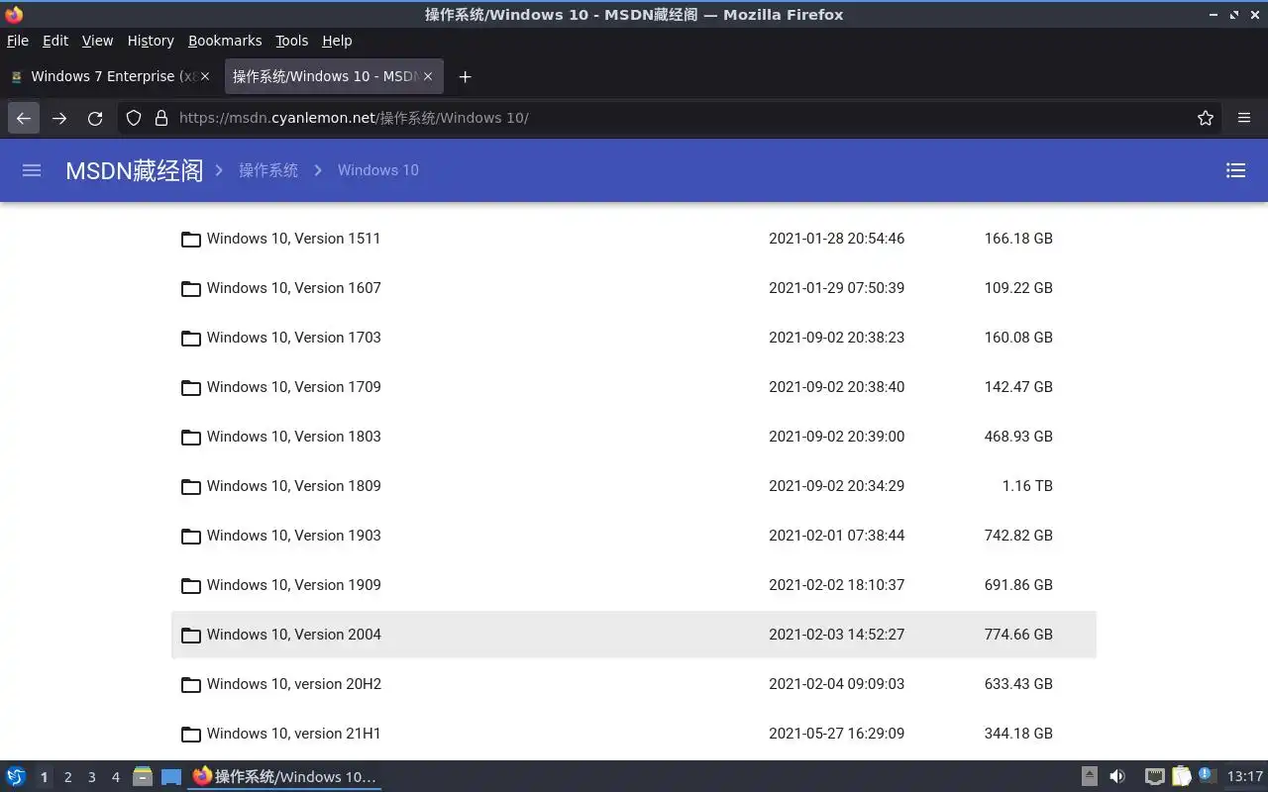1268x792 pixels.
Task: Close the Windows 7 Enterprise tab
Action: click(205, 76)
